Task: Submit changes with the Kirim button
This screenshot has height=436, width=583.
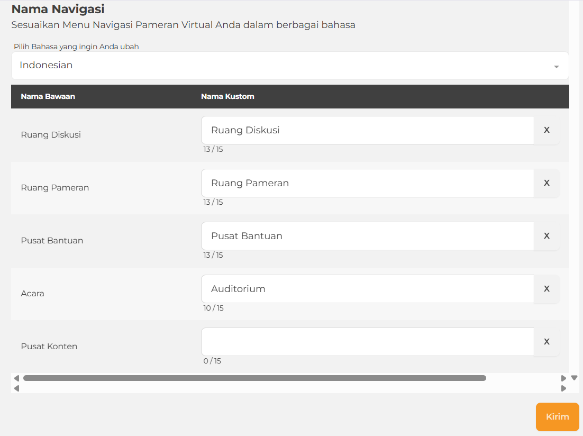Action: tap(557, 417)
